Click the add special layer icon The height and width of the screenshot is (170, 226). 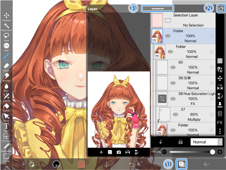[x=110, y=152]
